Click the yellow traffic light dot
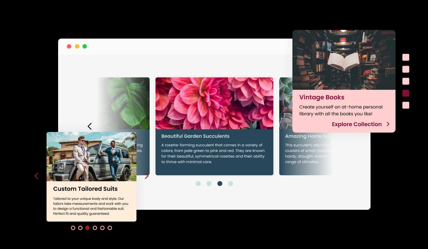 77,46
